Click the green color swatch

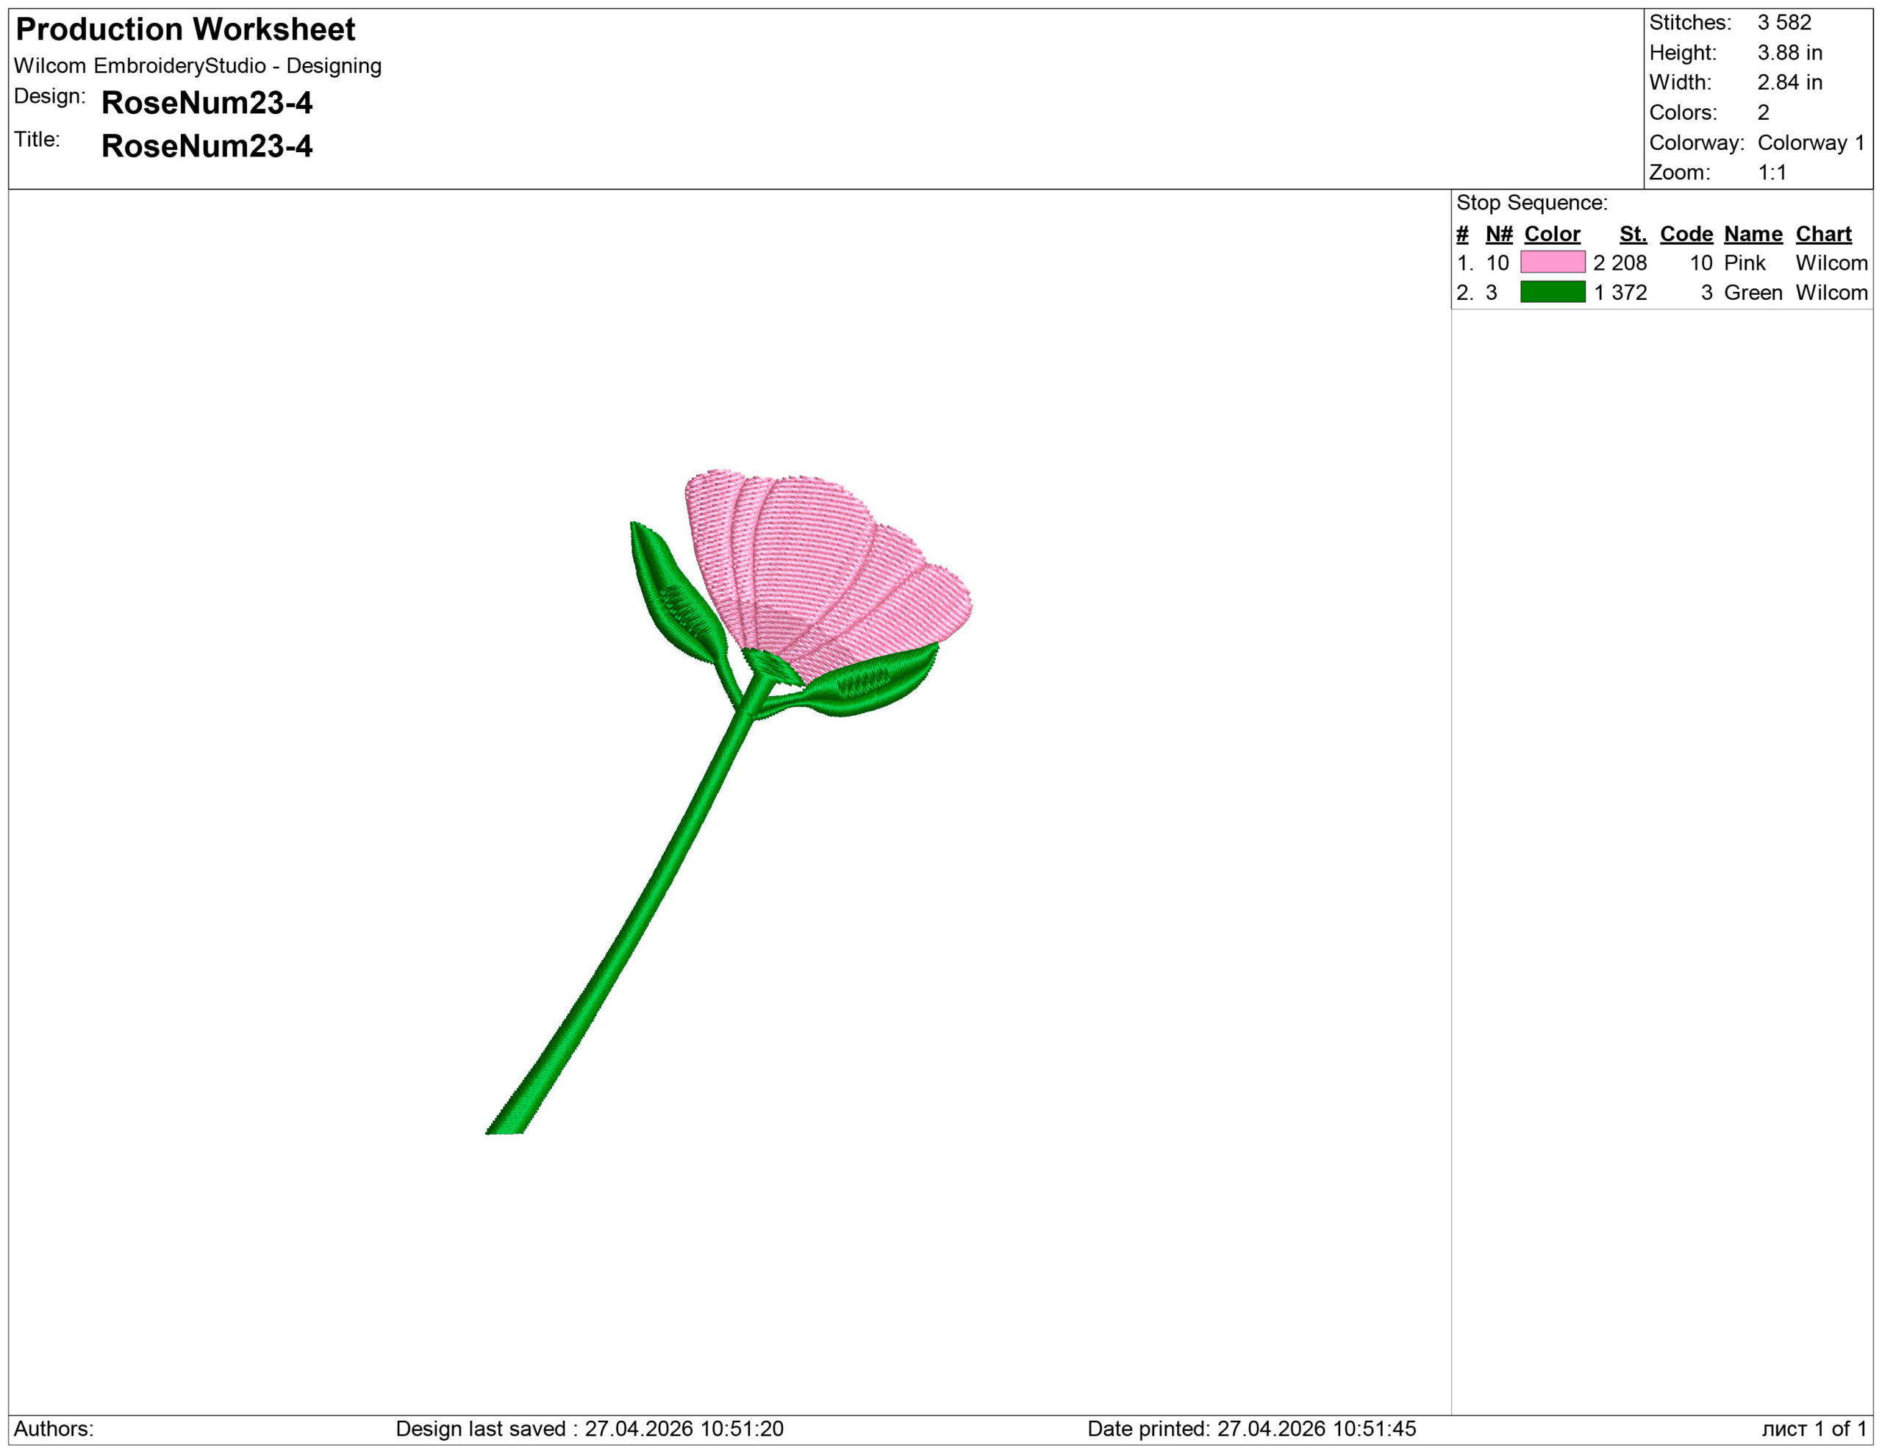[x=1552, y=292]
